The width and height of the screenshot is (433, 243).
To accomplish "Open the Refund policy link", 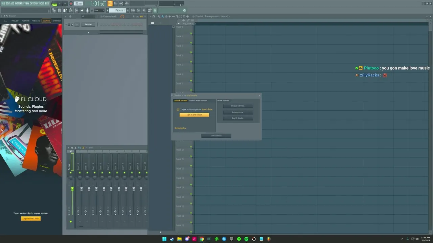I will [180, 128].
